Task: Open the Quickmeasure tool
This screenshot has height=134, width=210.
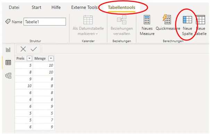Action: coord(168,23)
